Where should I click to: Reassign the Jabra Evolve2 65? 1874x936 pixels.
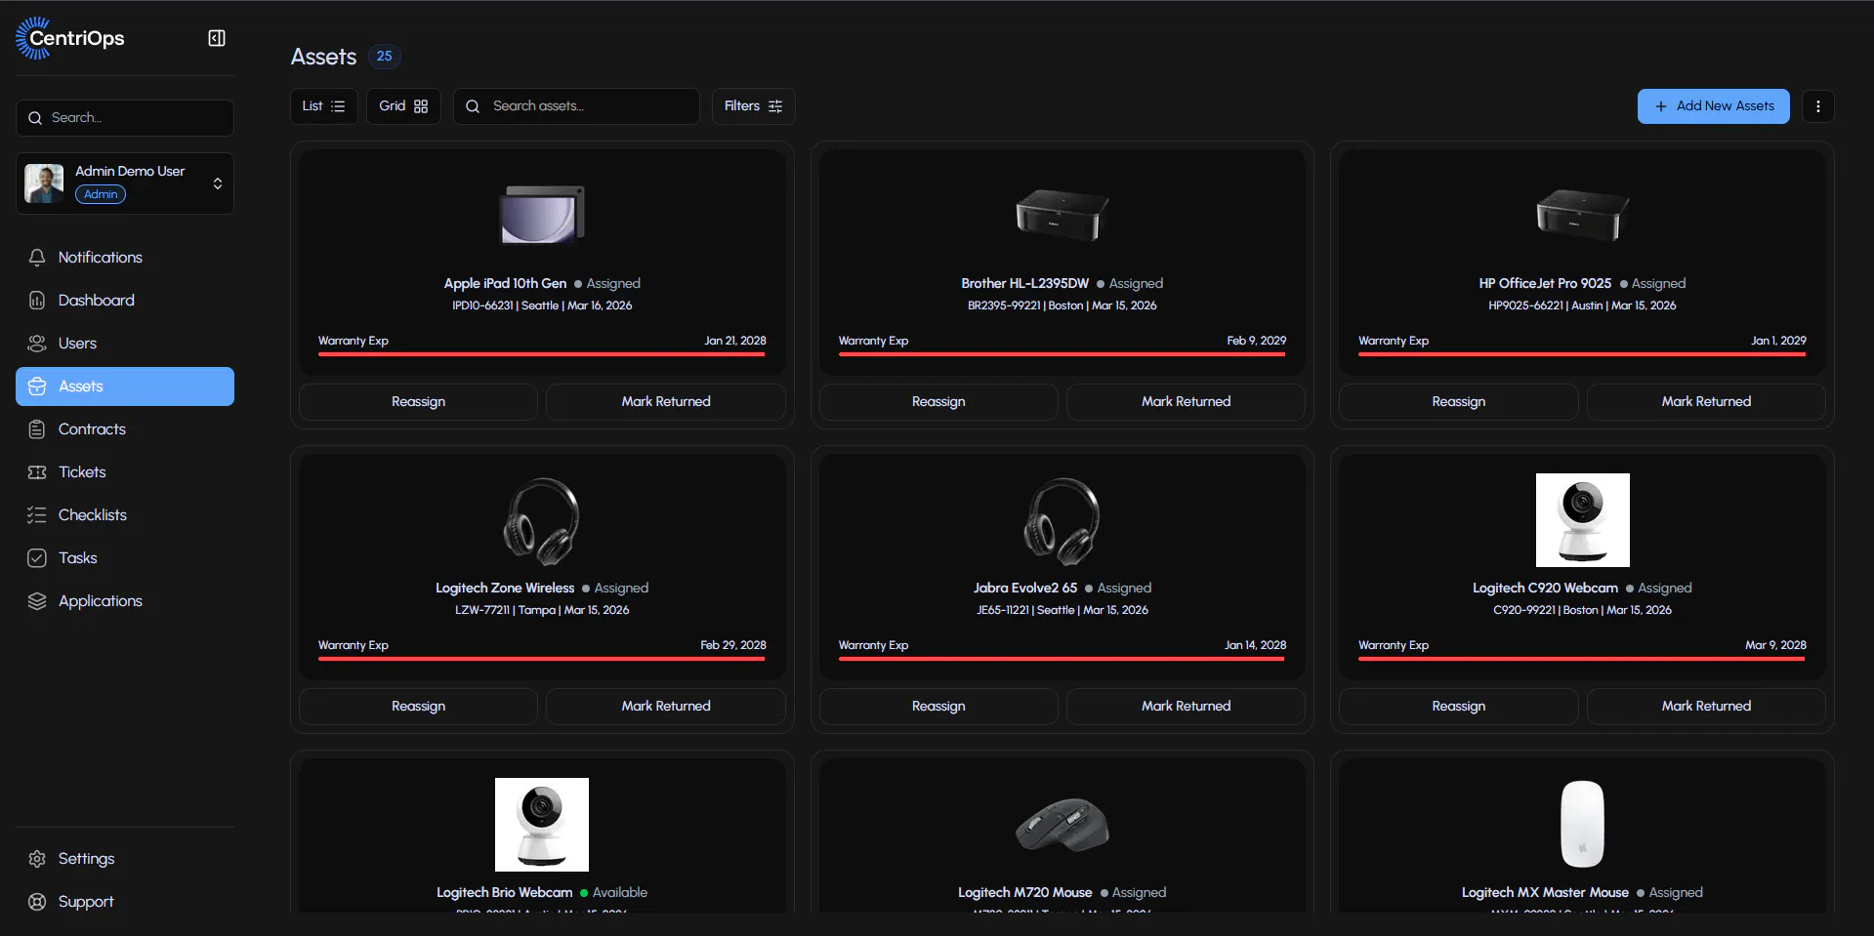(x=938, y=707)
